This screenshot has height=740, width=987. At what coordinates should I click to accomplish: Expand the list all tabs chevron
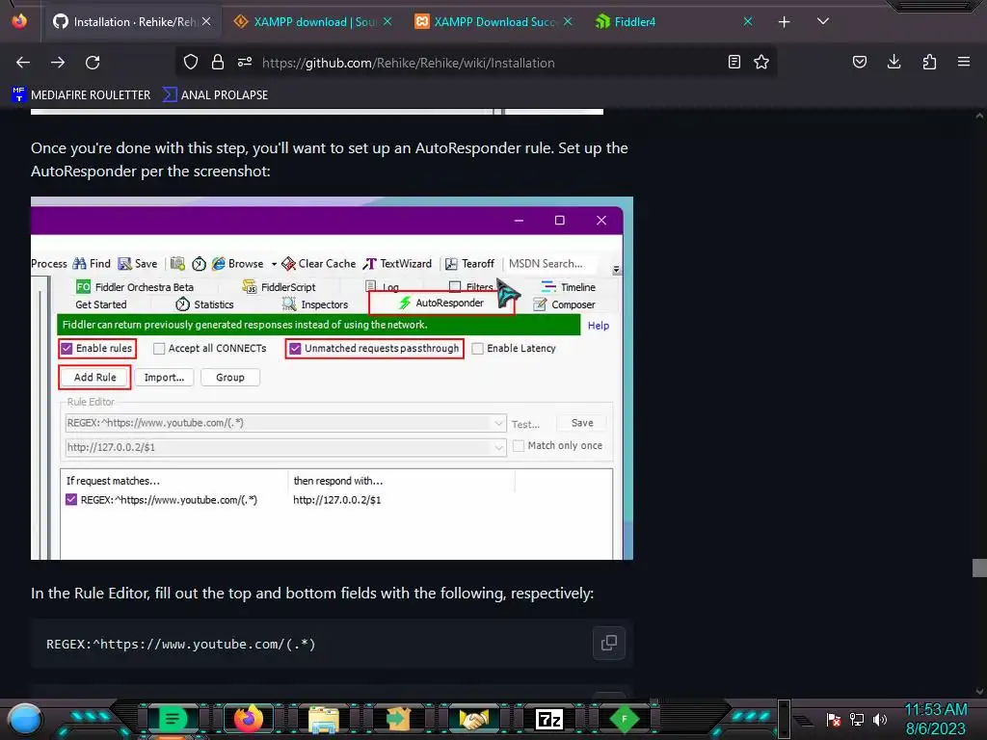tap(823, 21)
